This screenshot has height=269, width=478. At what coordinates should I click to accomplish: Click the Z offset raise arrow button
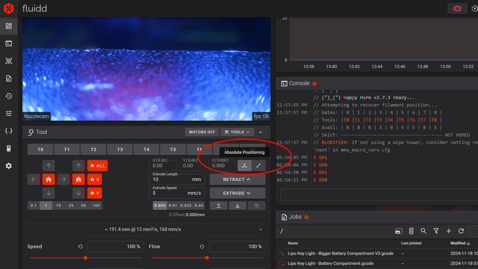click(x=219, y=206)
